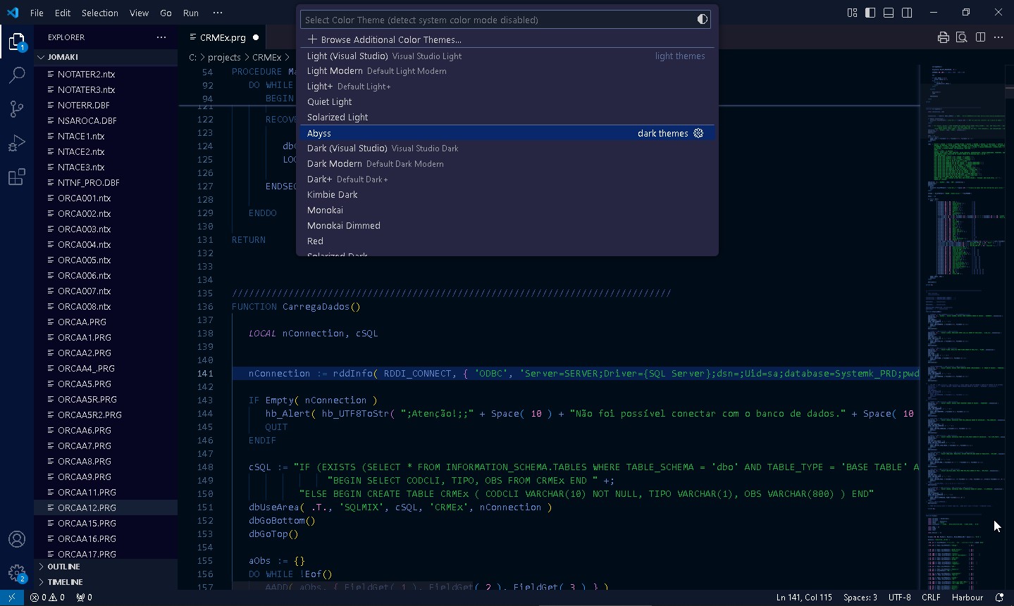Select the Monokai color theme

tap(326, 210)
